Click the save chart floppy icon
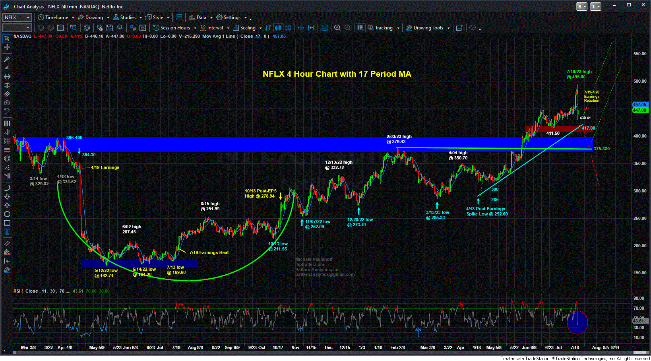This screenshot has width=651, height=361. [x=110, y=28]
